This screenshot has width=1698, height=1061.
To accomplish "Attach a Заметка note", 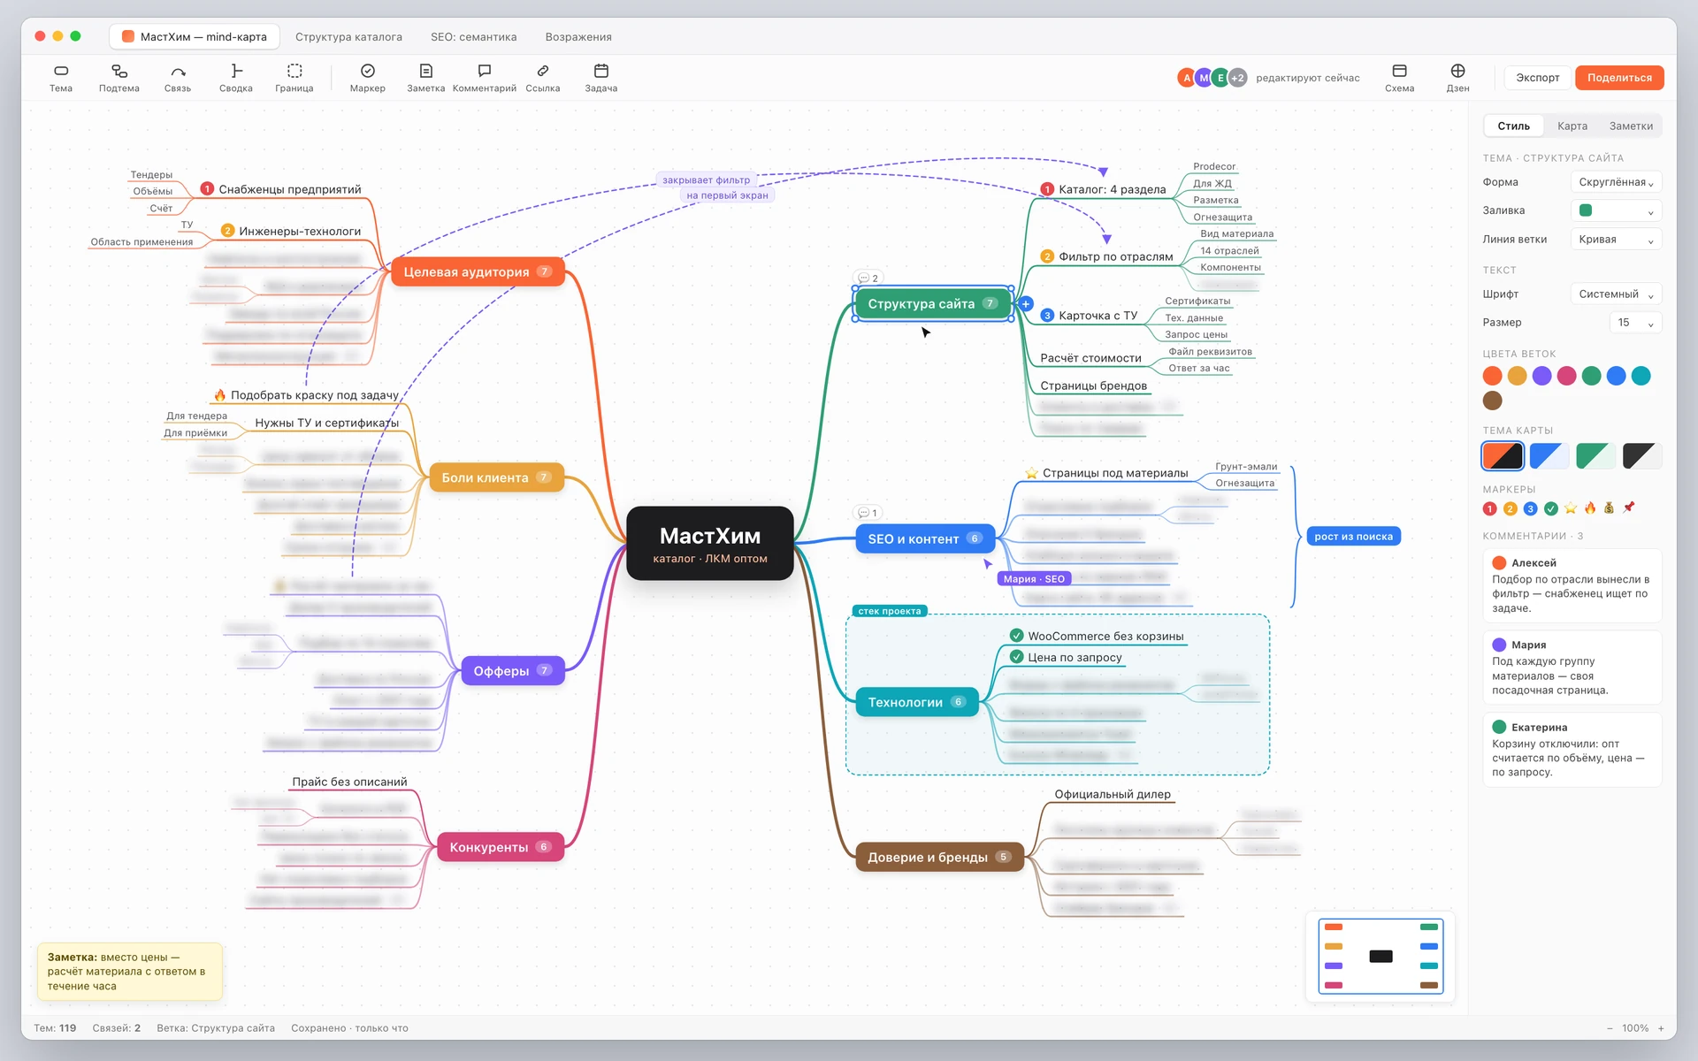I will coord(426,78).
